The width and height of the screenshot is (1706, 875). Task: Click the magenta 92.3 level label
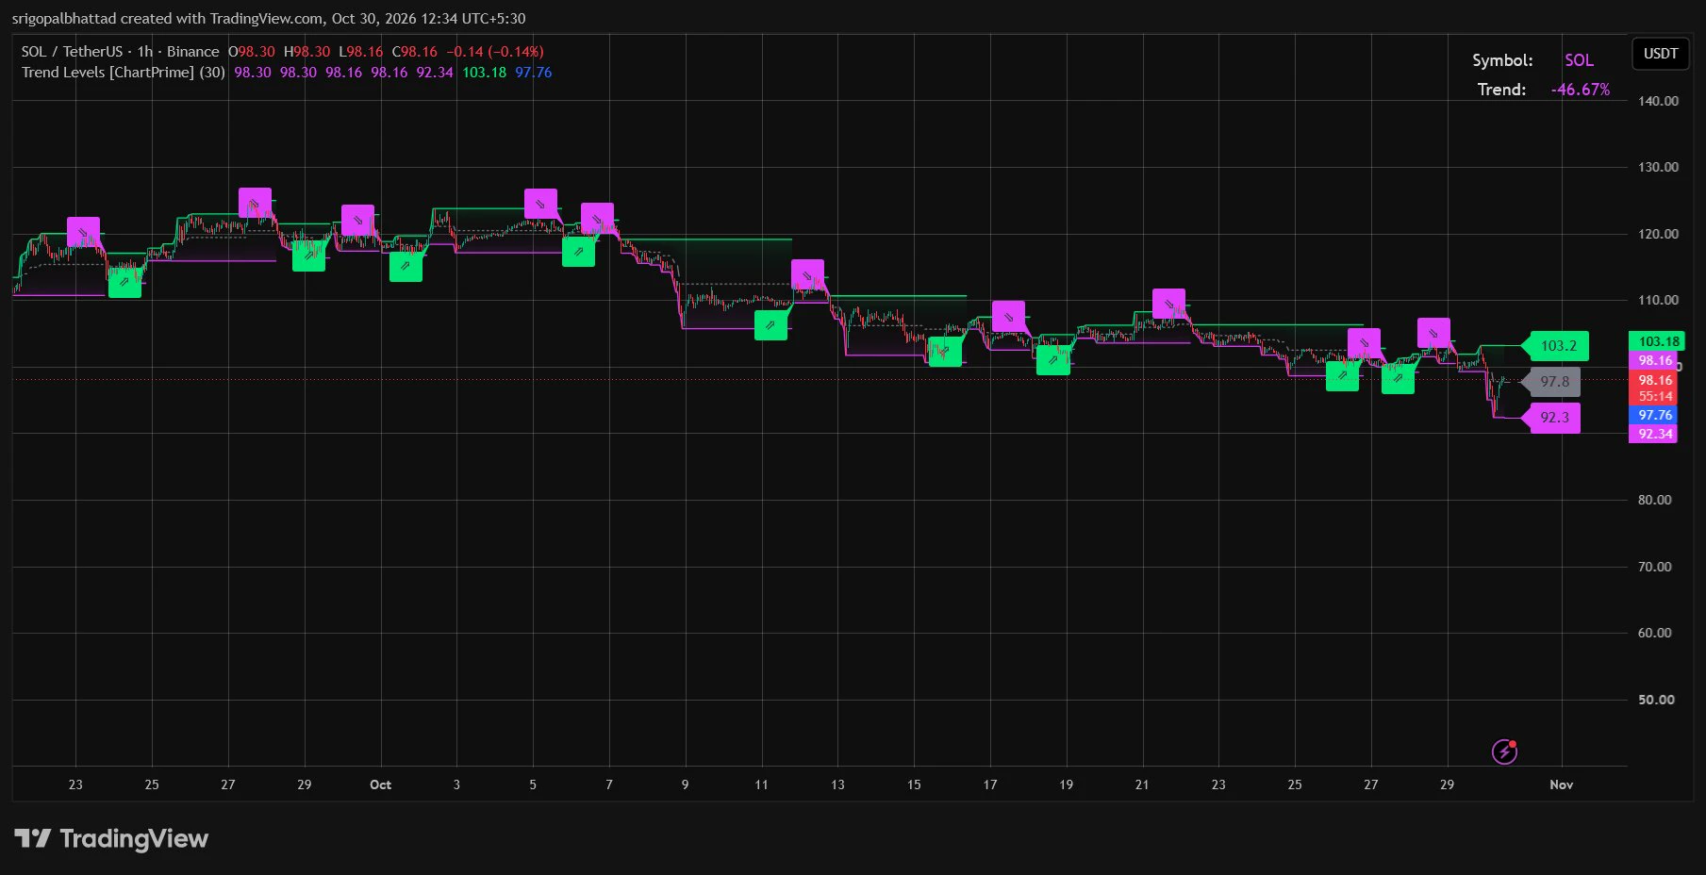[x=1553, y=418]
